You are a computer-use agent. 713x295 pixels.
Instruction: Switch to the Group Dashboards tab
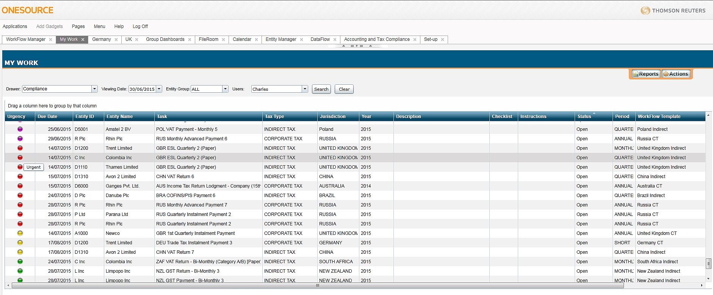coord(165,39)
